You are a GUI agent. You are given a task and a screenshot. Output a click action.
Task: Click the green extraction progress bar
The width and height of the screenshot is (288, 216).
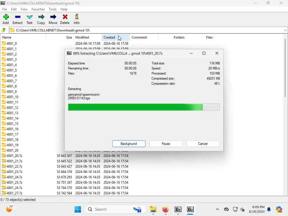[144, 107]
